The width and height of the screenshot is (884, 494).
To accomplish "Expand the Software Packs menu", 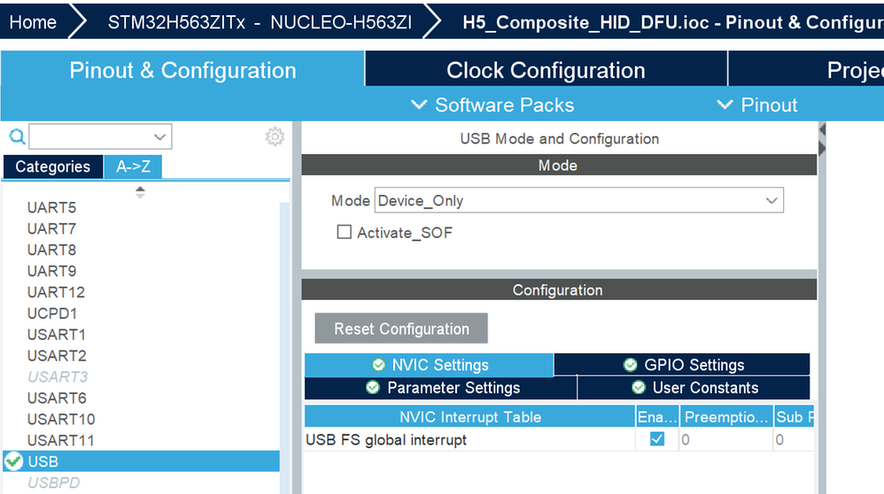I will (x=492, y=104).
